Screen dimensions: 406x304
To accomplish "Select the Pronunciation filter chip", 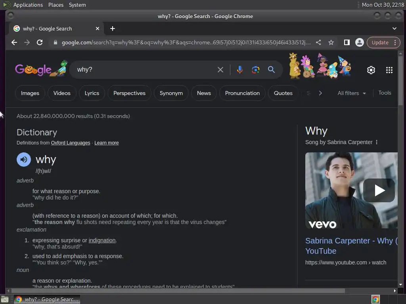I will click(x=242, y=93).
